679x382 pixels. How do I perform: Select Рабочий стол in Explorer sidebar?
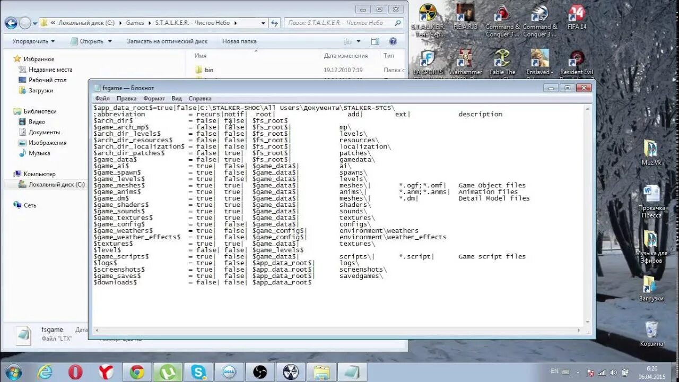(x=48, y=80)
